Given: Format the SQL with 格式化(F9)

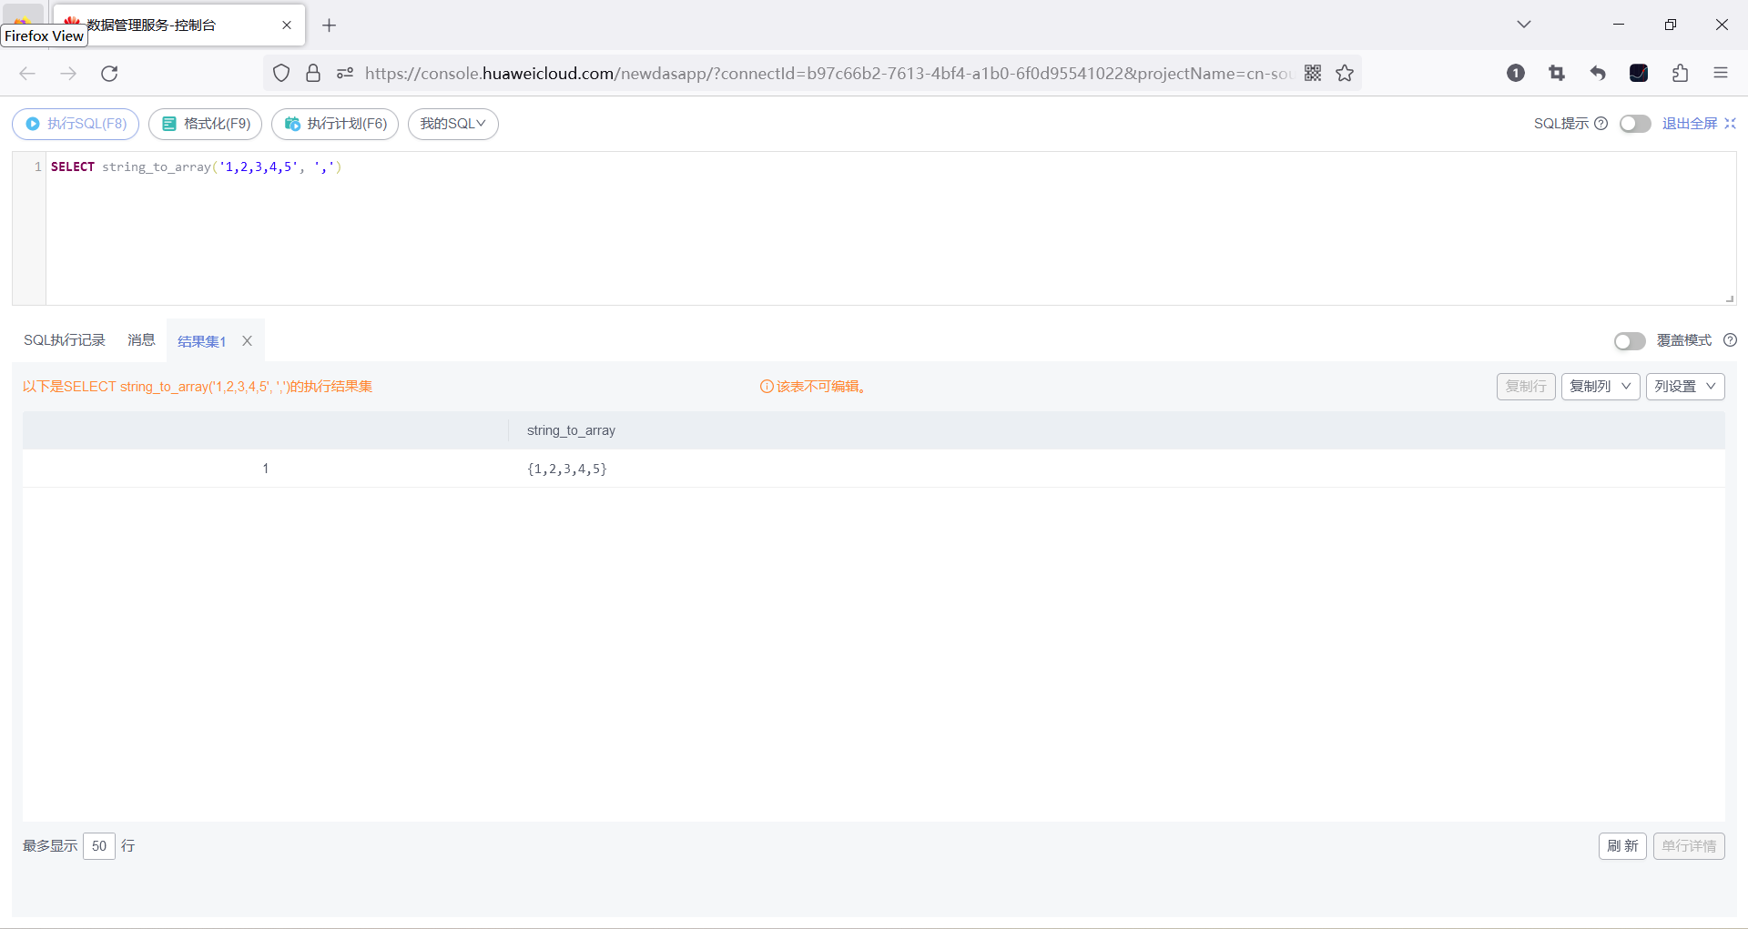Looking at the screenshot, I should tap(206, 124).
